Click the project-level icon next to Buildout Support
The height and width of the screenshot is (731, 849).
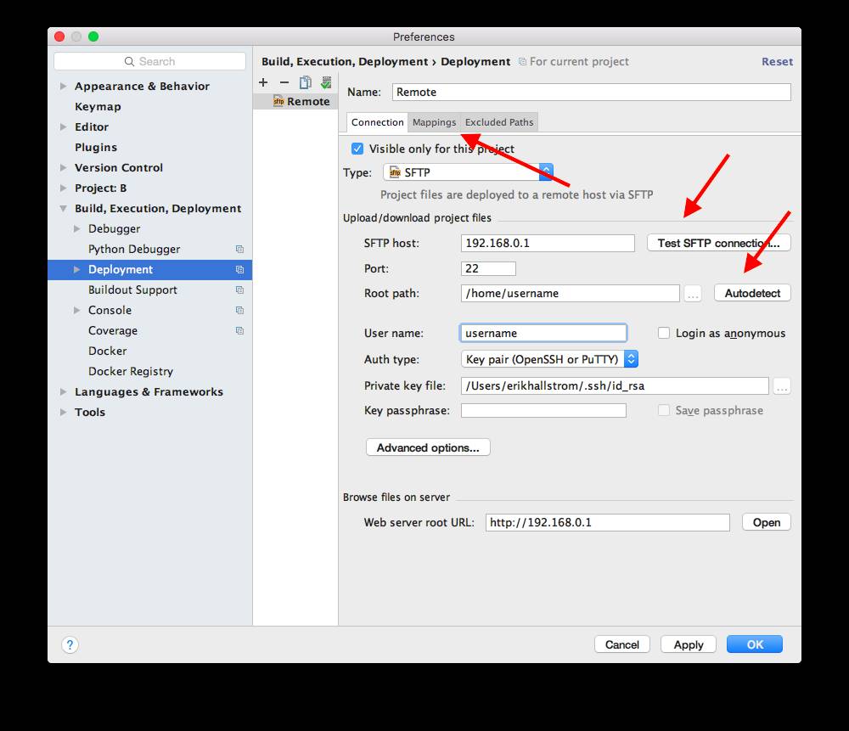(240, 290)
